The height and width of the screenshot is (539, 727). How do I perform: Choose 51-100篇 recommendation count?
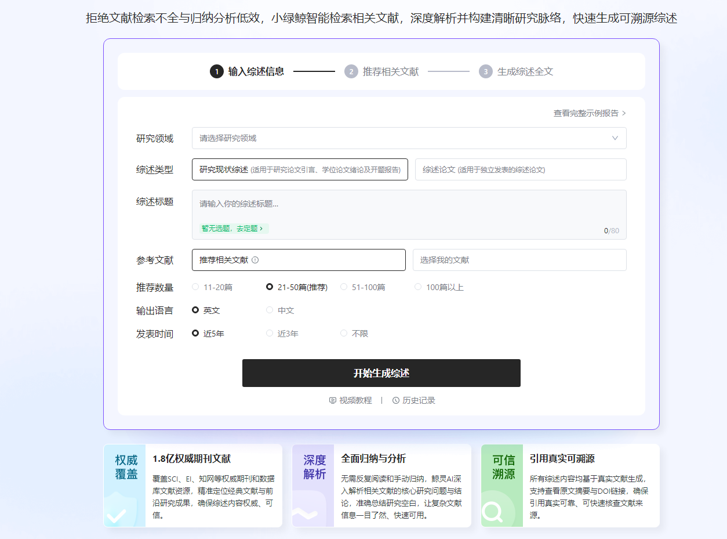tap(363, 287)
